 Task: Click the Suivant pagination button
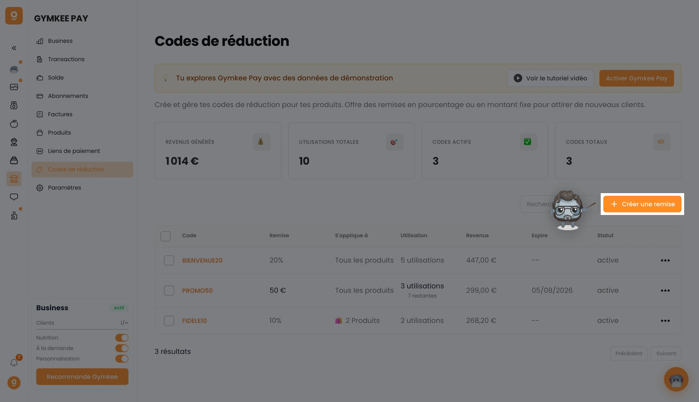(666, 353)
